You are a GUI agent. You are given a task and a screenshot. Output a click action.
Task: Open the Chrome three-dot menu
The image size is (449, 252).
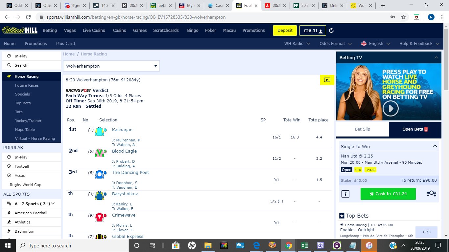tap(442, 17)
